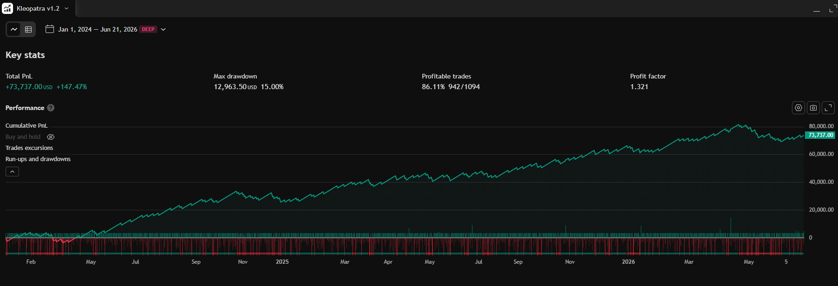Take a snapshot with the camera icon
Viewport: 838px width, 286px height.
coord(813,108)
